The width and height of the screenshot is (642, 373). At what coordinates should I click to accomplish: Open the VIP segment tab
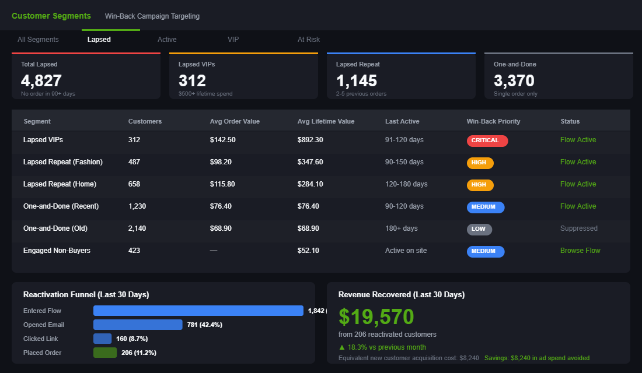point(233,39)
